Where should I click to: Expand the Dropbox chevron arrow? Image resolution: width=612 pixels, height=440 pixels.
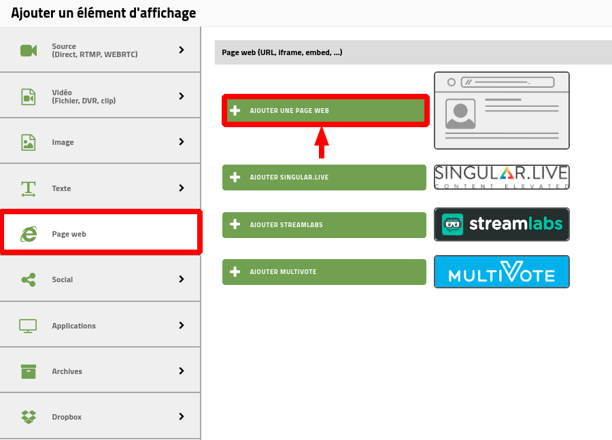click(182, 417)
